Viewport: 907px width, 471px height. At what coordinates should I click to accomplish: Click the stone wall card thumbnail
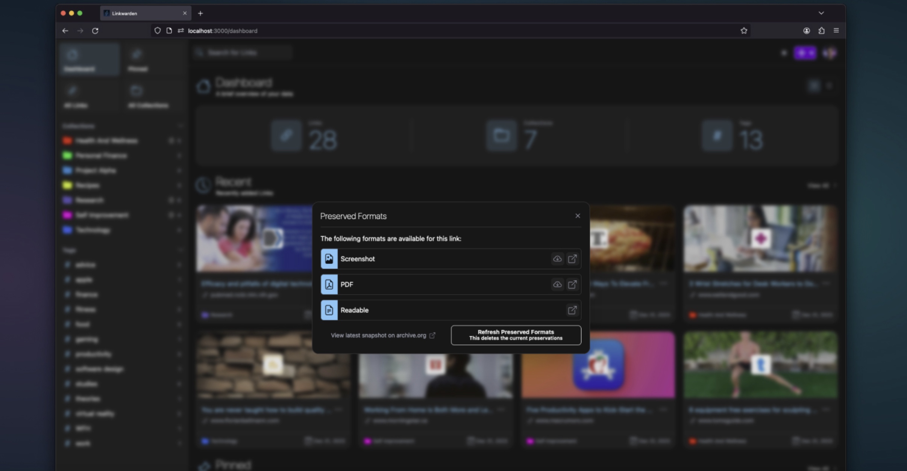tap(273, 364)
